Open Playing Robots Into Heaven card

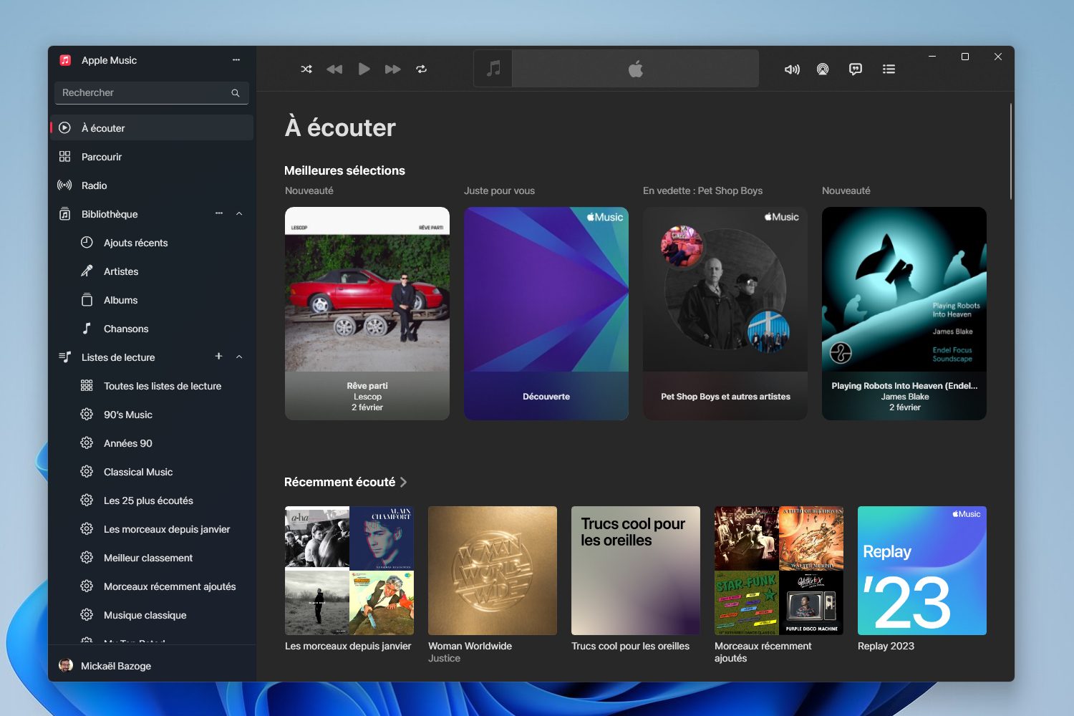(x=904, y=314)
